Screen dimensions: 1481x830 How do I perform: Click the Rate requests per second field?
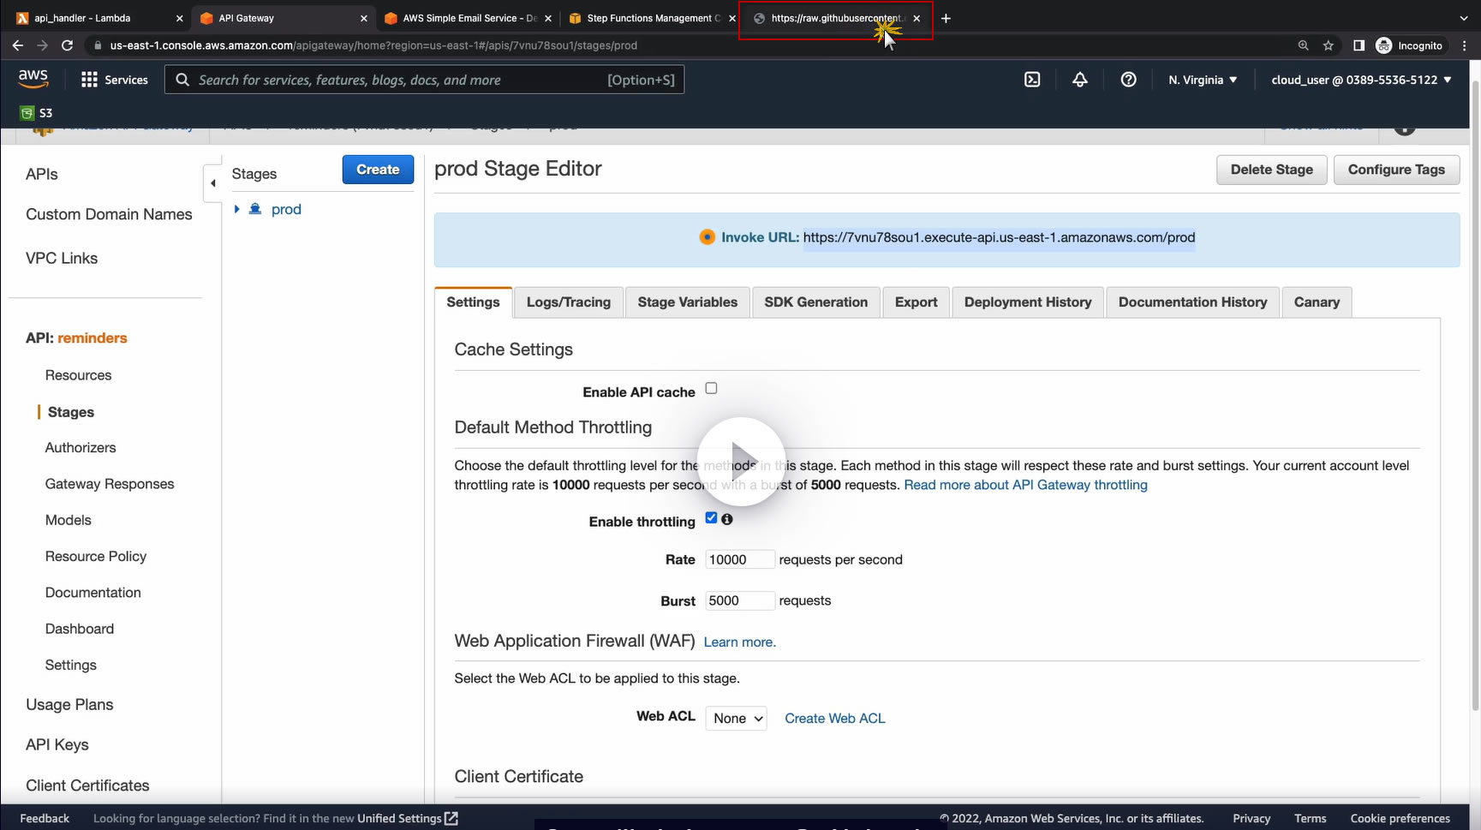tap(739, 559)
